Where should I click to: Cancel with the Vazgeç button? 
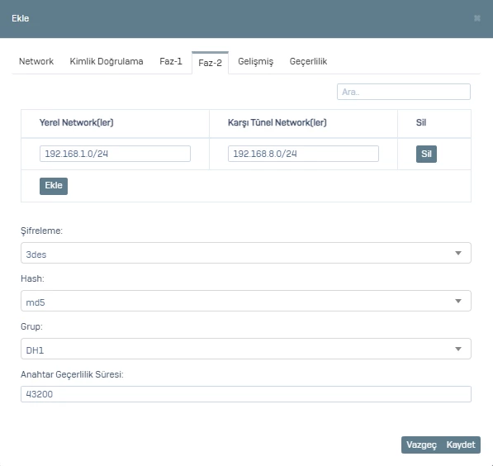pyautogui.click(x=421, y=445)
